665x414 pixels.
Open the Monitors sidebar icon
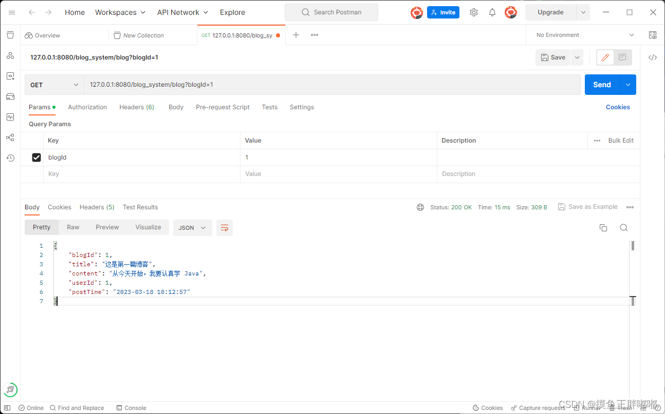click(10, 117)
